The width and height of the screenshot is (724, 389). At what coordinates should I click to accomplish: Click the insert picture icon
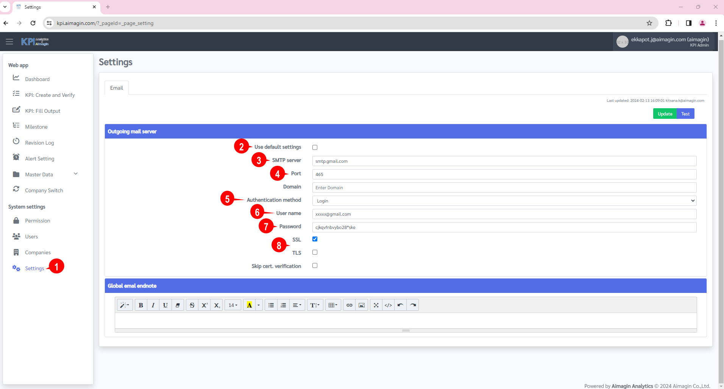pos(362,305)
